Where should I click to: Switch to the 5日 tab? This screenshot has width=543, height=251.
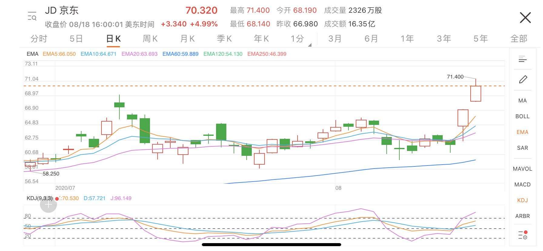click(x=76, y=38)
